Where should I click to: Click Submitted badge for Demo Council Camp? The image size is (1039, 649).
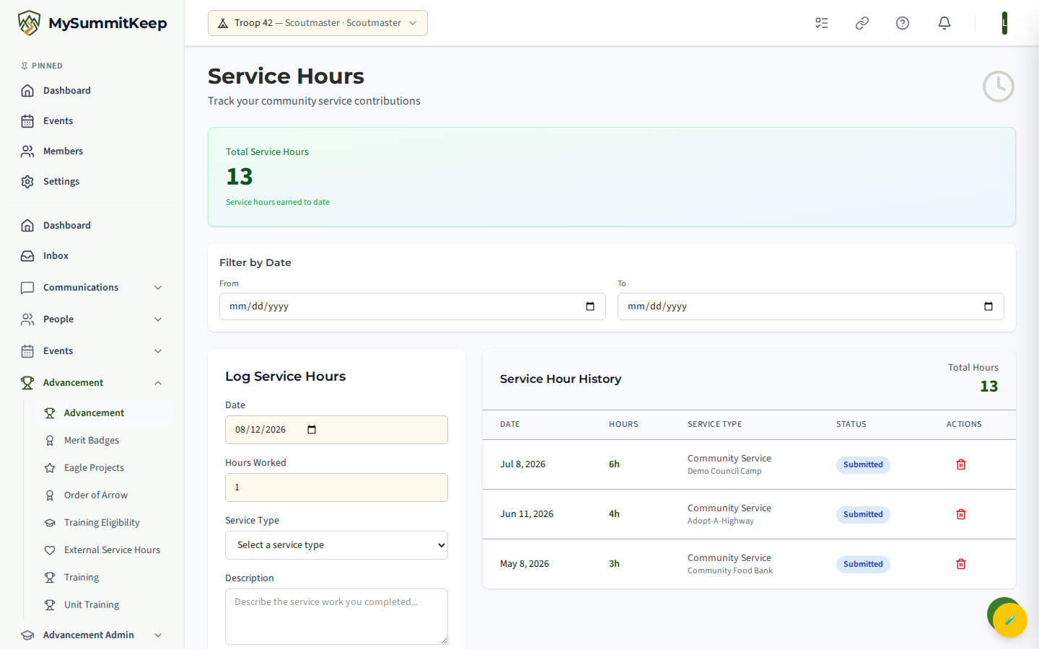(863, 465)
